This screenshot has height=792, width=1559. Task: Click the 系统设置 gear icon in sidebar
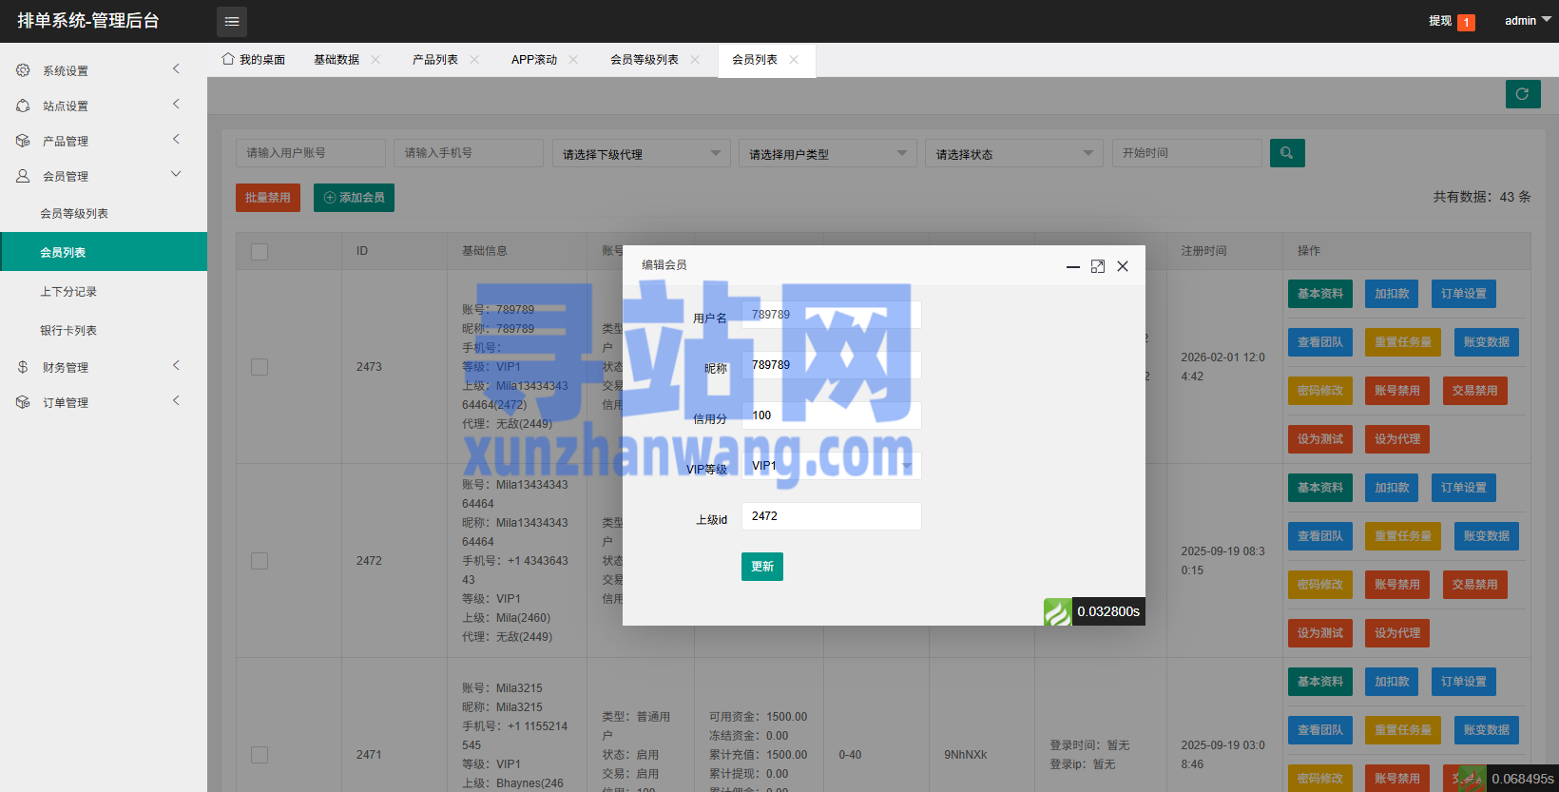(23, 70)
